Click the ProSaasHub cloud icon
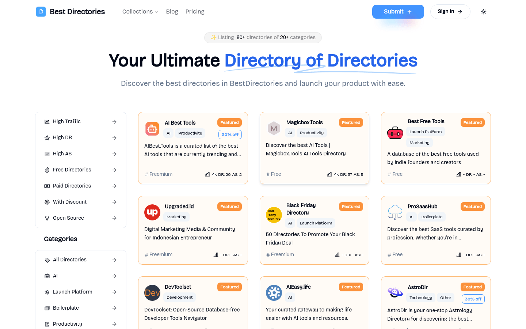This screenshot has width=526, height=329. pos(395,212)
